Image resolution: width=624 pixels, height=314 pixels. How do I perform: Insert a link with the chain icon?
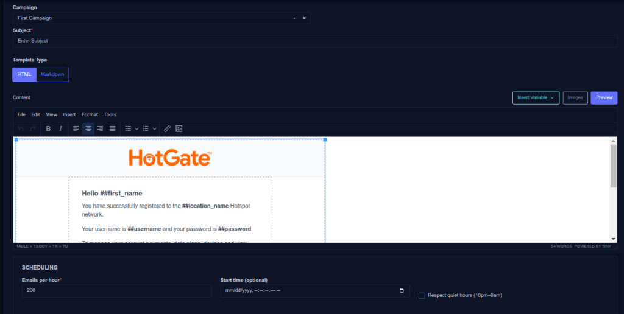[167, 129]
